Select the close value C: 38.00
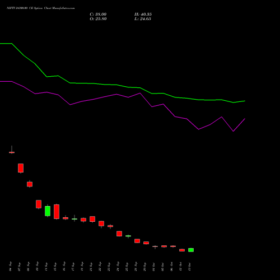280x280 pixels. (98, 15)
